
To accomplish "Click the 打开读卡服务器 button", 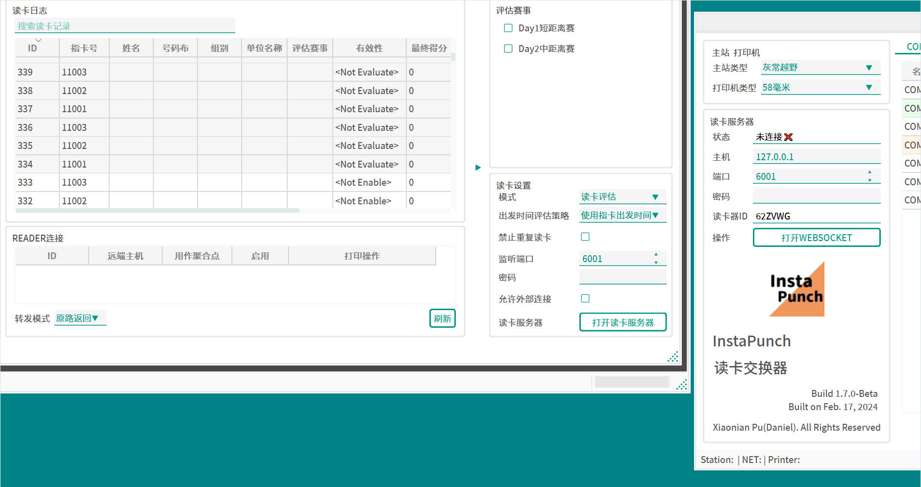I will click(x=622, y=322).
